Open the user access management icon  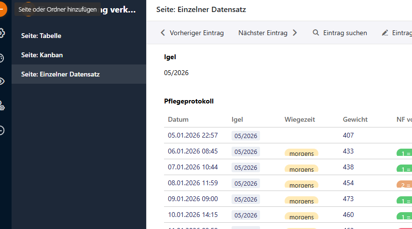pyautogui.click(x=2, y=106)
